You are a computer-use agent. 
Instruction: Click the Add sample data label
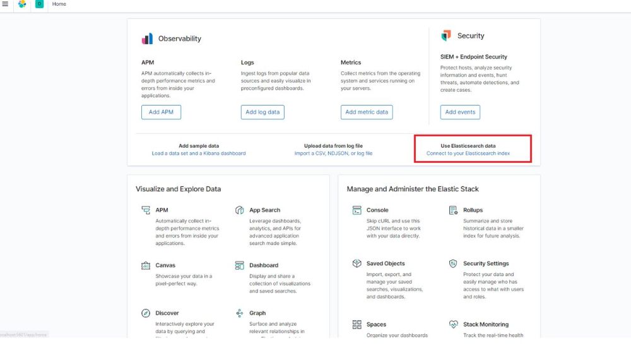(199, 146)
